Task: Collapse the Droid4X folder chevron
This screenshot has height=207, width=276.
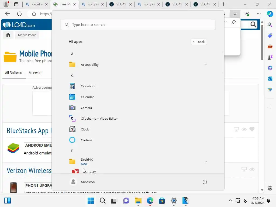Action: [205, 161]
